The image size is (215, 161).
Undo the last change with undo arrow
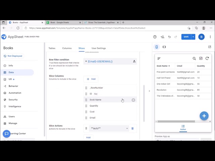(169, 37)
